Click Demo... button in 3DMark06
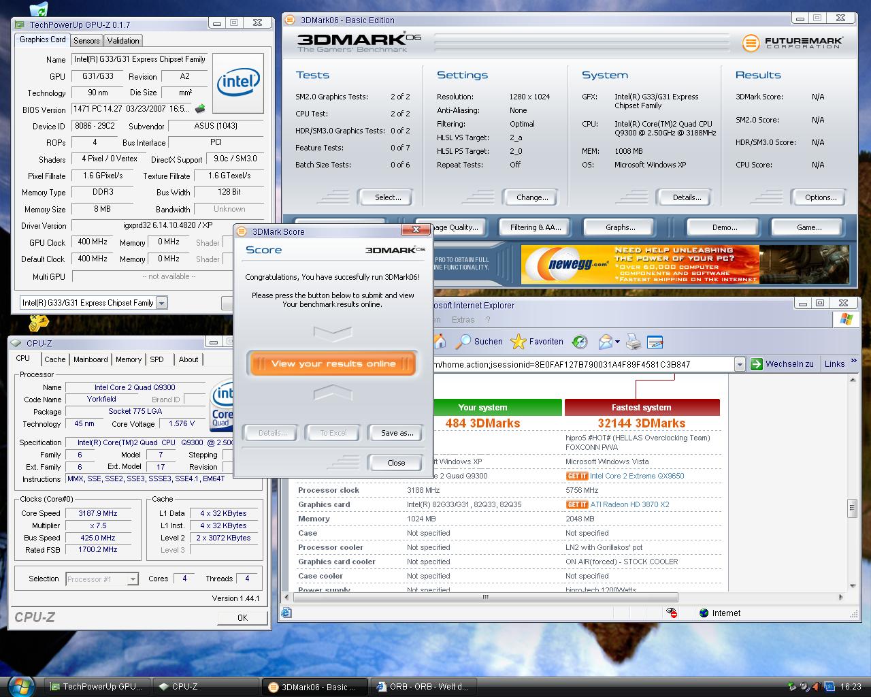The image size is (871, 697). (x=725, y=227)
